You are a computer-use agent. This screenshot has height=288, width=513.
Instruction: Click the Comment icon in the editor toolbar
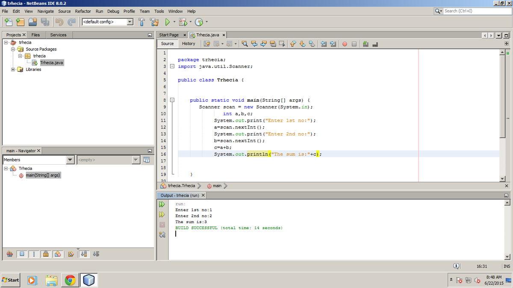(x=366, y=44)
